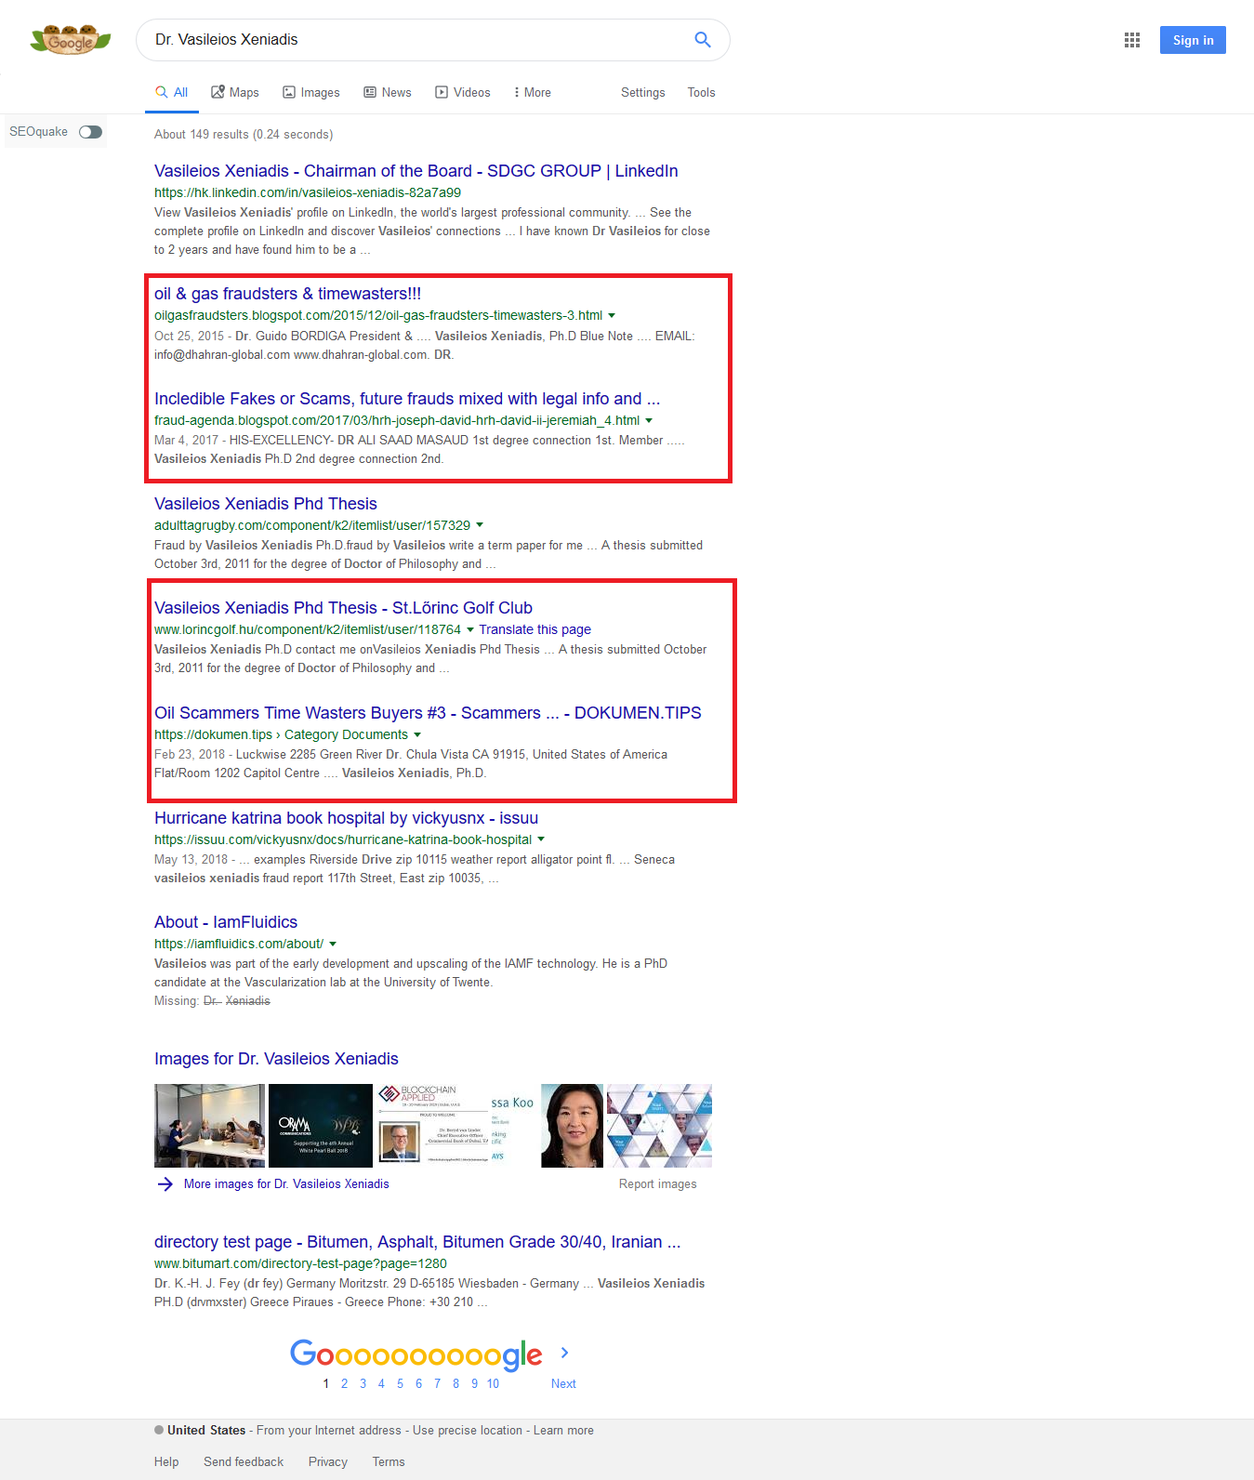Open the smiling woman portrait thumbnail
The image size is (1254, 1480).
[572, 1125]
